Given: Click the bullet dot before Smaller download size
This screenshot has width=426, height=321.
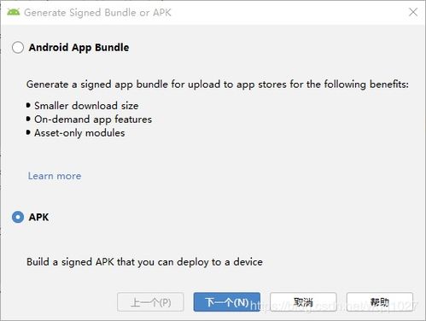Looking at the screenshot, I should click(28, 105).
